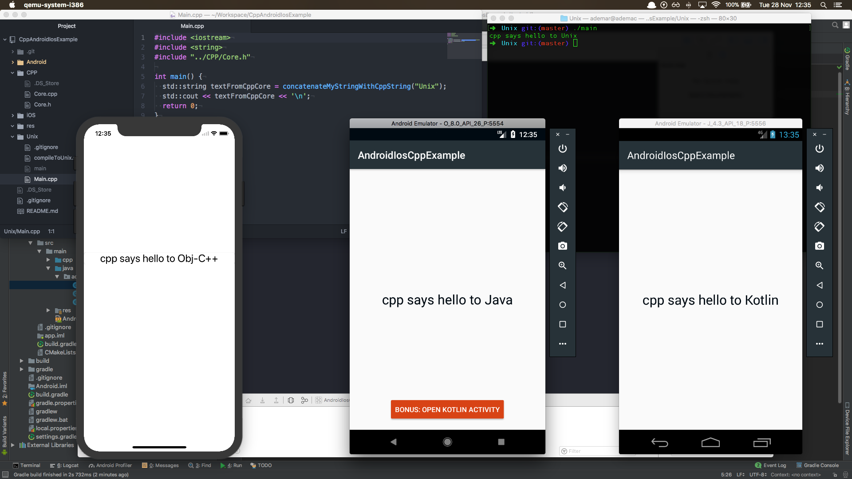Click zoom icon on second emulator toolbar

[x=819, y=266]
